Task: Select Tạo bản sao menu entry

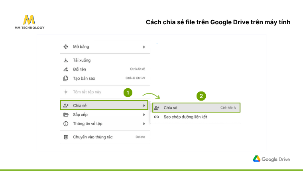Action: (105, 78)
